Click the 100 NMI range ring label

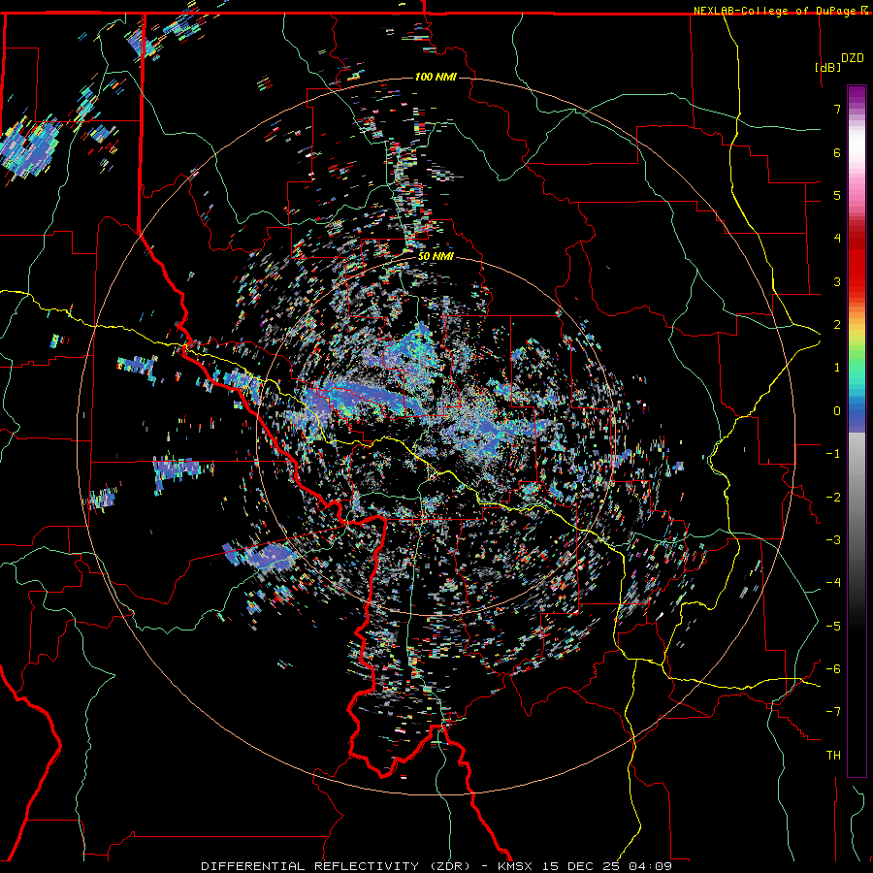[x=436, y=77]
